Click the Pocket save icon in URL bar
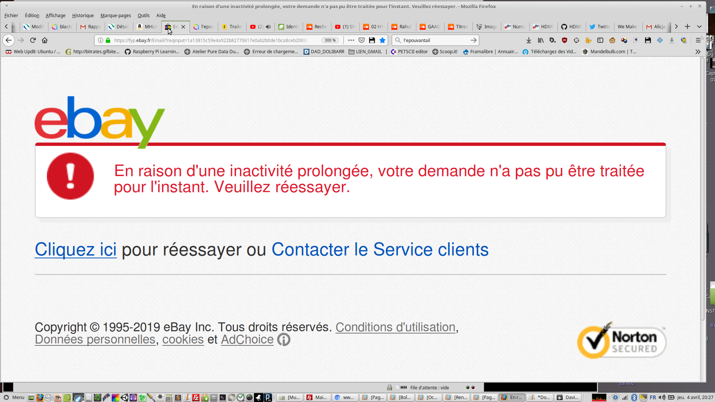715x402 pixels. [362, 40]
